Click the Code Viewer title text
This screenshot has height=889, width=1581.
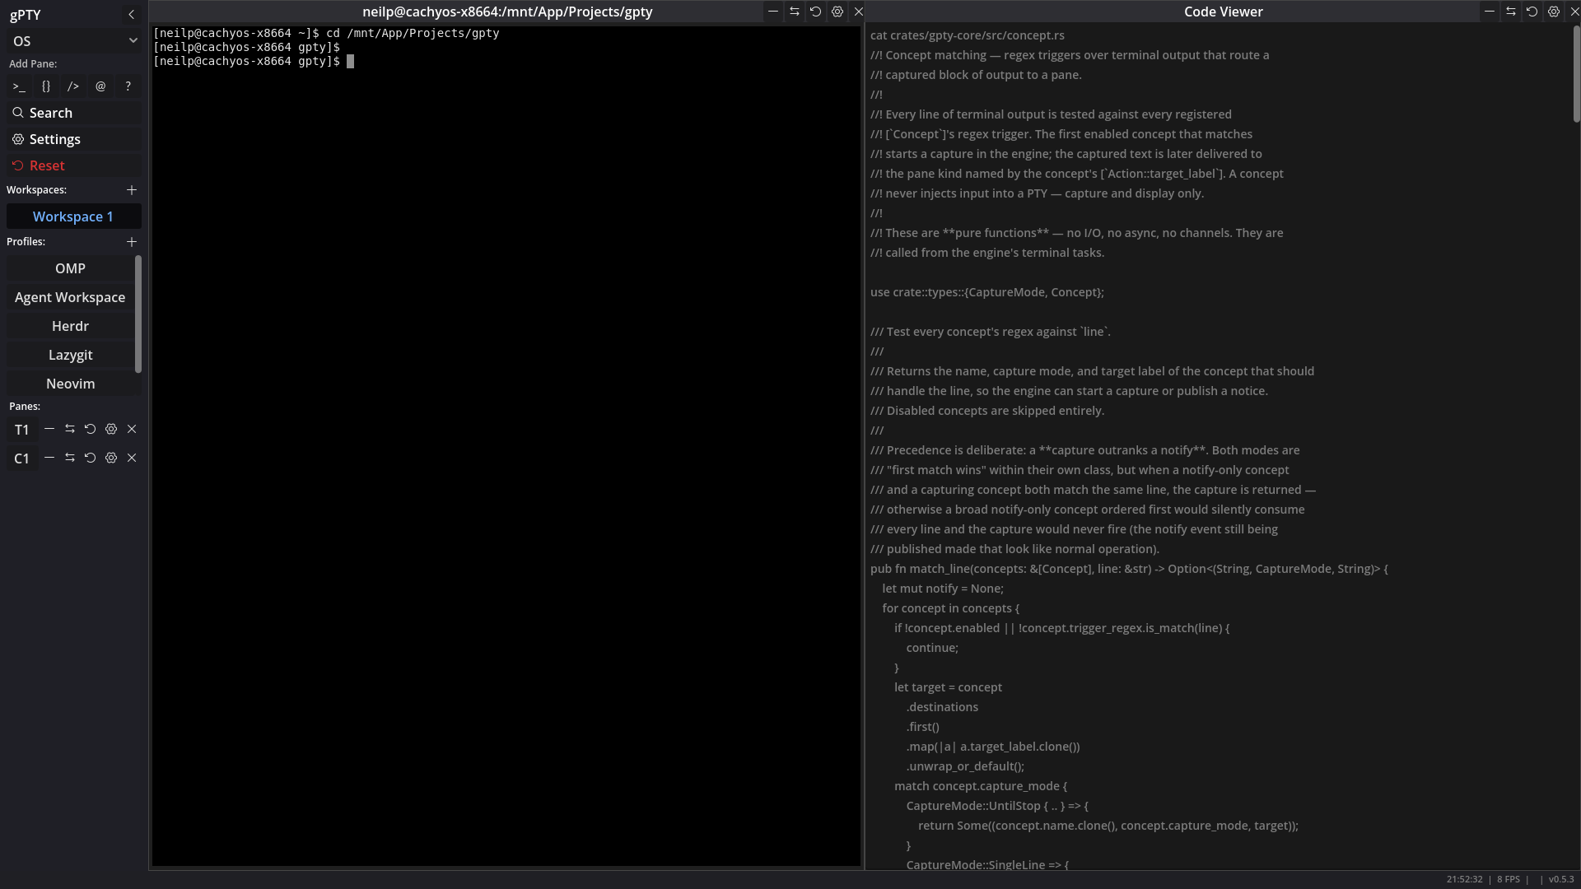(1223, 12)
